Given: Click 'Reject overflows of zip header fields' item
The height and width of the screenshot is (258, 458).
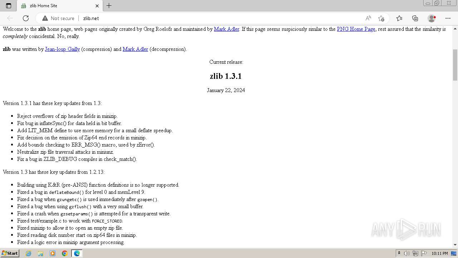Looking at the screenshot, I should pyautogui.click(x=67, y=116).
